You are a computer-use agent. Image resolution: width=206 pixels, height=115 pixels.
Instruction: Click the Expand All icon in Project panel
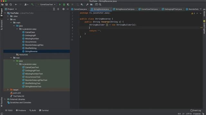[x=54, y=9]
